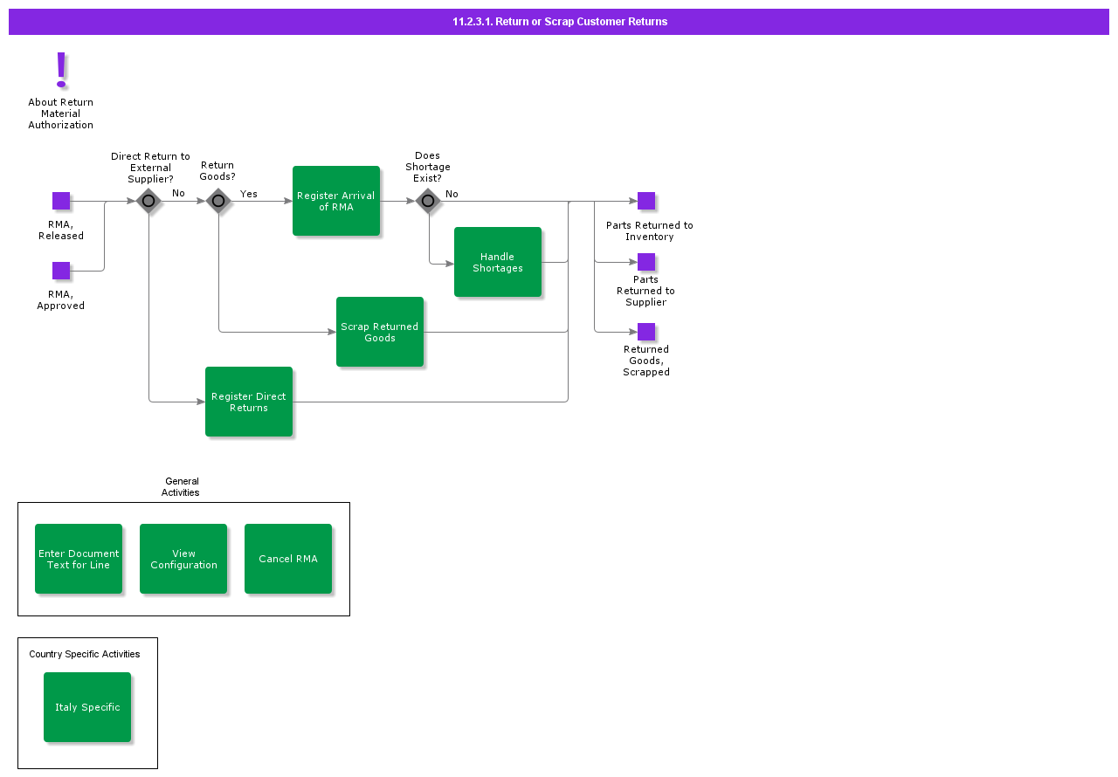Open the Register Arrival of RMA activity
1118x777 pixels.
(336, 201)
